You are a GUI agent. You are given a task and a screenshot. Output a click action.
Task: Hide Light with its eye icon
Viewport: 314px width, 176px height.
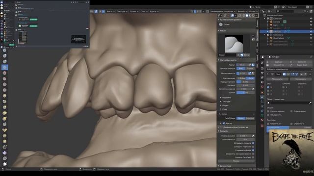tap(311, 25)
